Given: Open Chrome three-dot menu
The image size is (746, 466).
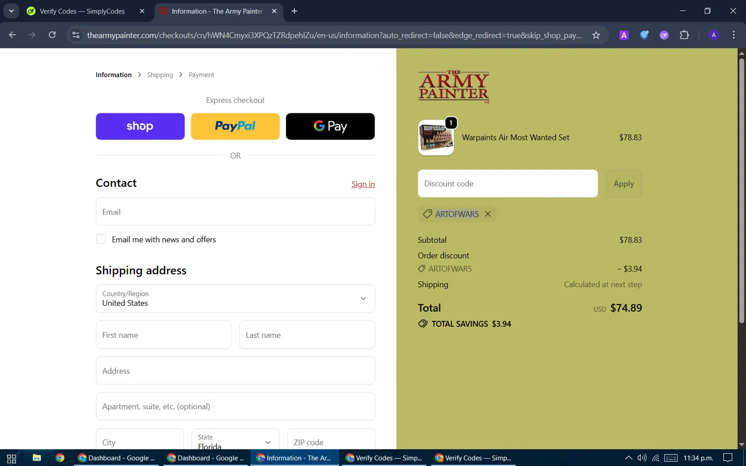Looking at the screenshot, I should (x=734, y=35).
